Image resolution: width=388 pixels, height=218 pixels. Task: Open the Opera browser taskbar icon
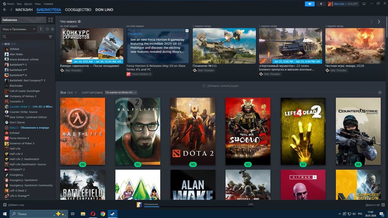pos(93,214)
